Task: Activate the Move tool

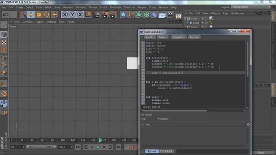Action: tap(31, 14)
